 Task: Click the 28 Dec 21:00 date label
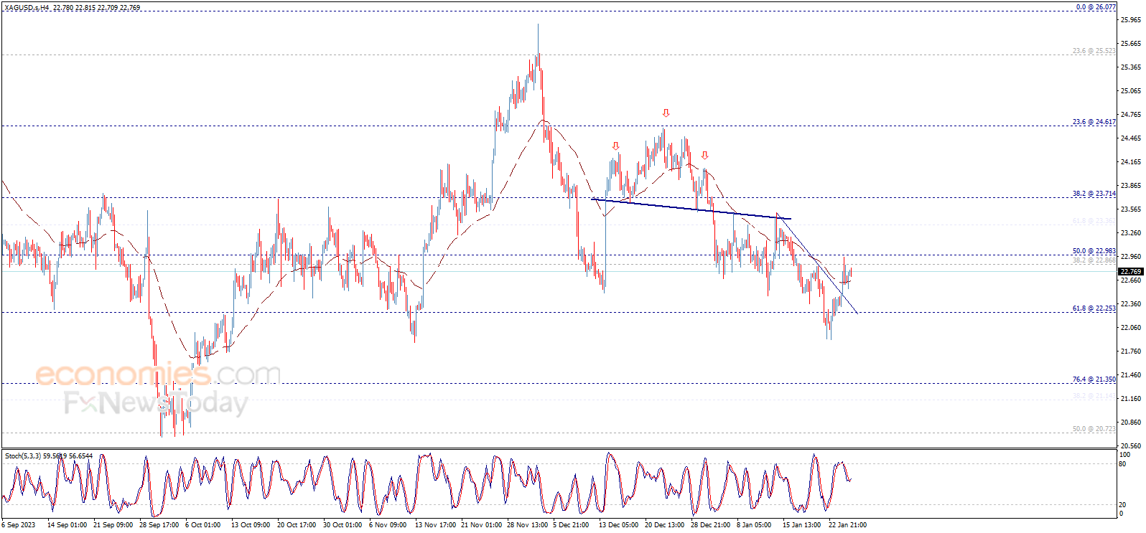(x=710, y=525)
